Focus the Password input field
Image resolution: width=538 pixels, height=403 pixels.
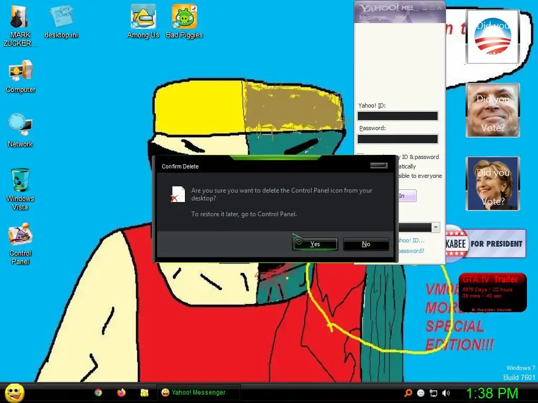pyautogui.click(x=398, y=139)
